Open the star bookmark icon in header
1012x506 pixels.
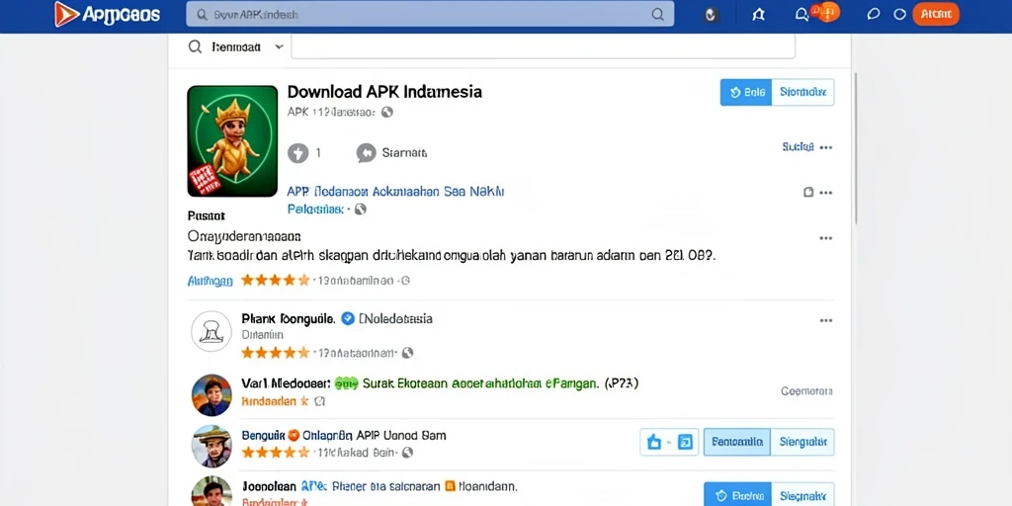coord(758,15)
